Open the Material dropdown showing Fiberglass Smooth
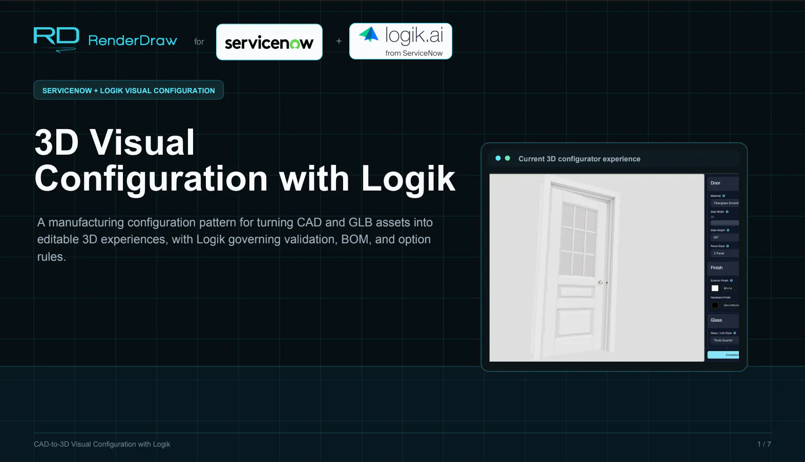Viewport: 805px width, 462px height. point(725,203)
